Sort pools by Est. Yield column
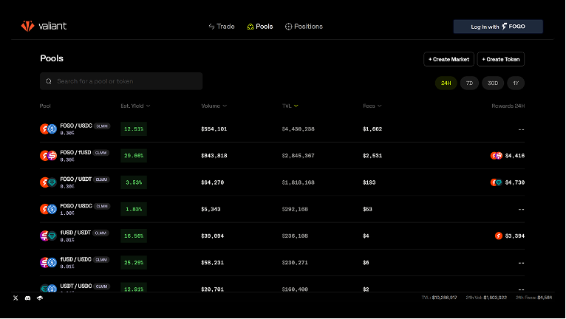 pyautogui.click(x=135, y=106)
